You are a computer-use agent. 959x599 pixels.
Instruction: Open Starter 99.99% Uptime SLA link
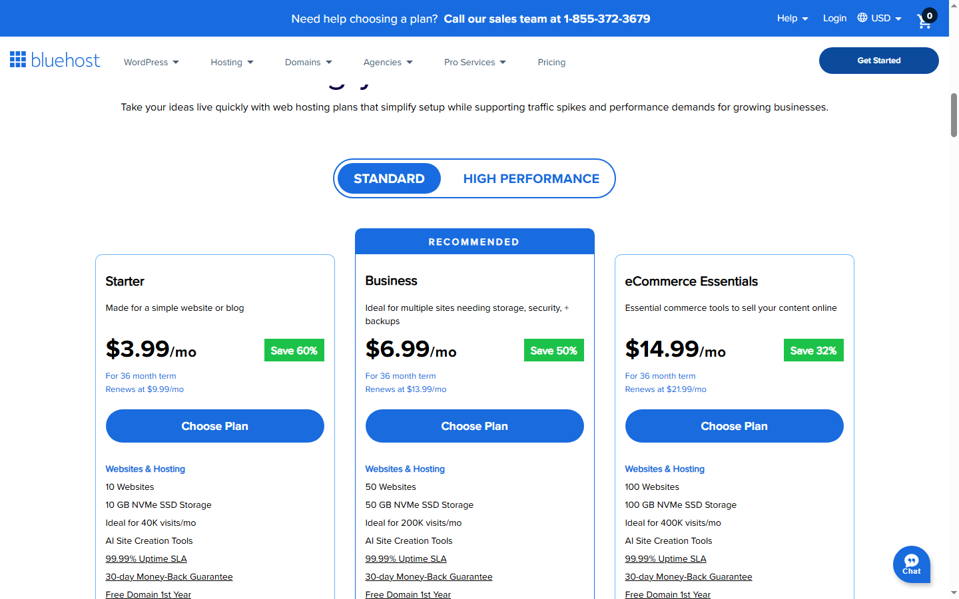(x=146, y=559)
